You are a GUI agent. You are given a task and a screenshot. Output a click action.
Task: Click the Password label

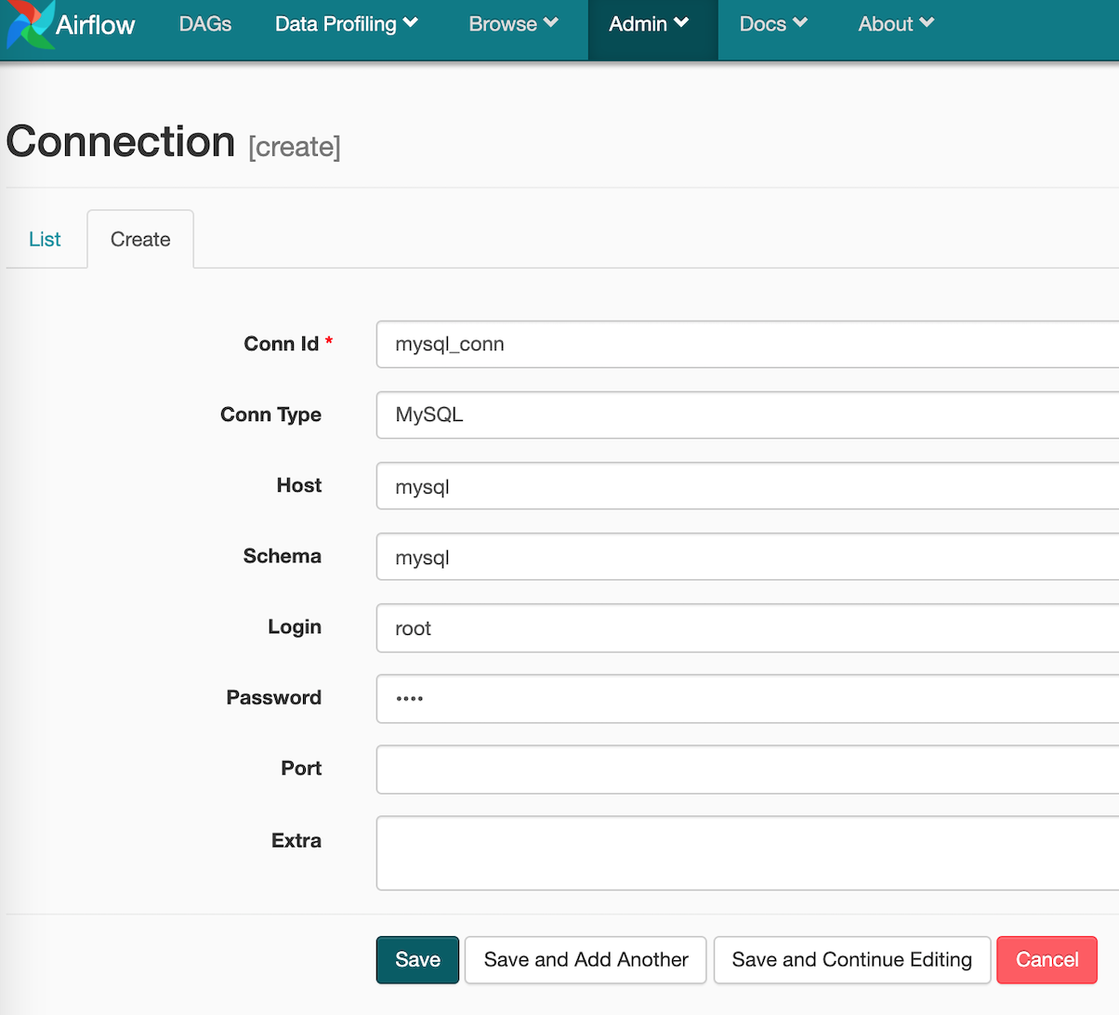click(x=274, y=697)
